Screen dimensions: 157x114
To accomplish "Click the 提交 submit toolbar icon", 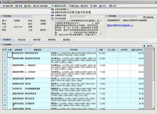I will pyautogui.click(x=25, y=6).
